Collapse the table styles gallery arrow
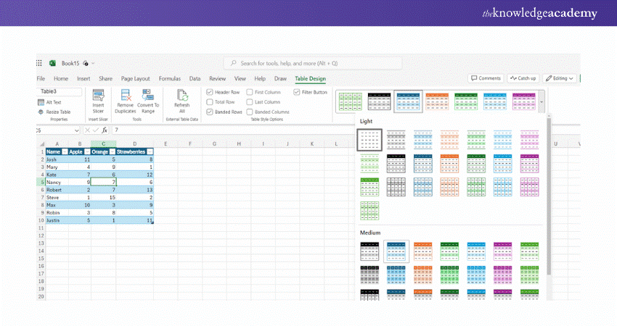The width and height of the screenshot is (617, 326). pos(542,102)
